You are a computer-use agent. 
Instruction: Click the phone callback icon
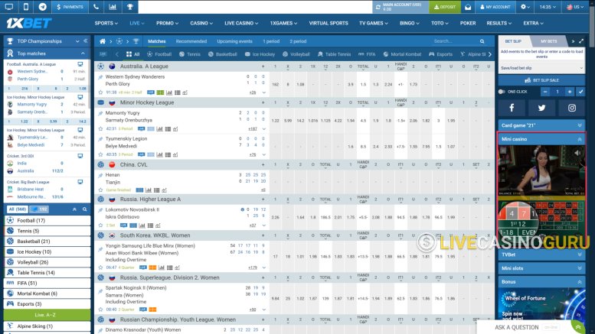tap(96, 7)
